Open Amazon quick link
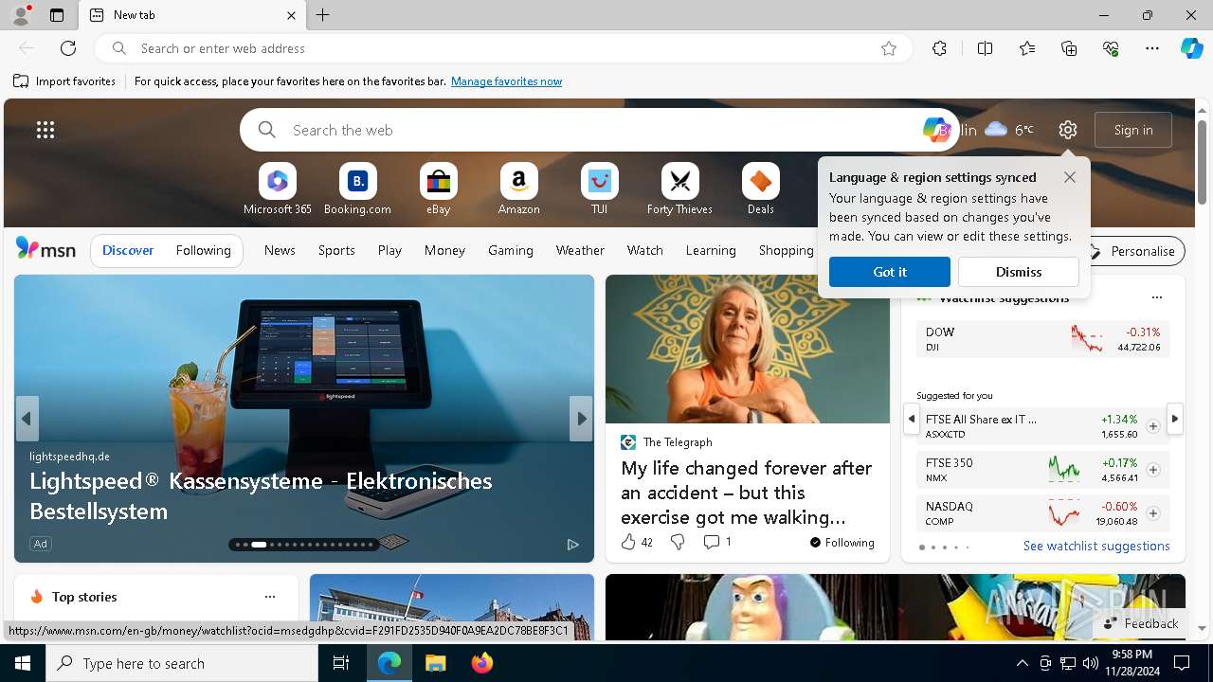 (x=518, y=189)
